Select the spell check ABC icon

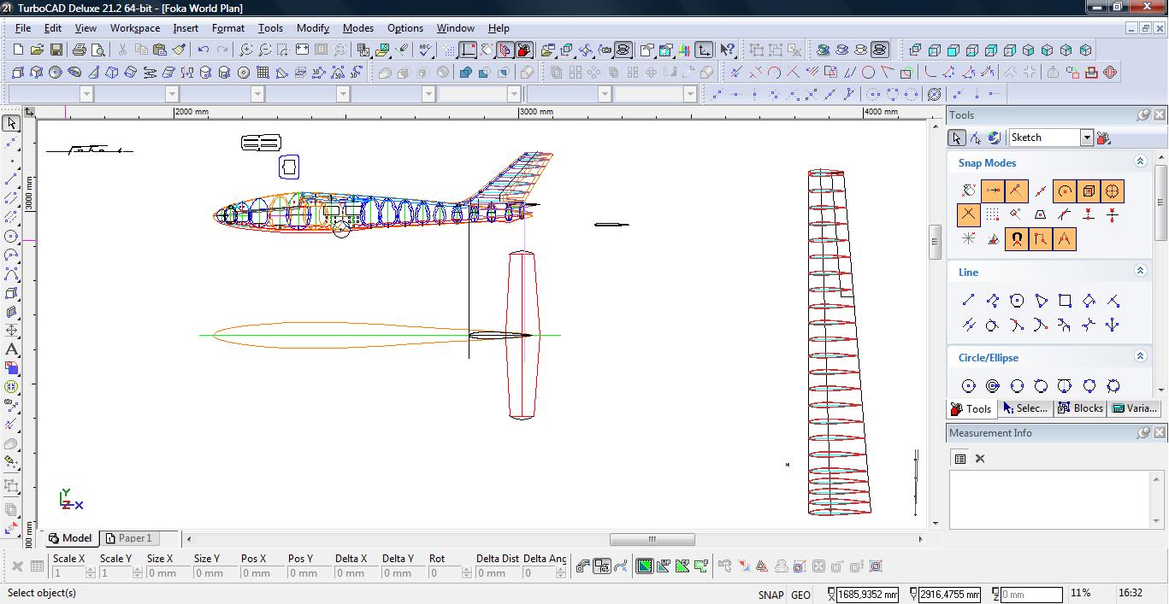tap(425, 50)
